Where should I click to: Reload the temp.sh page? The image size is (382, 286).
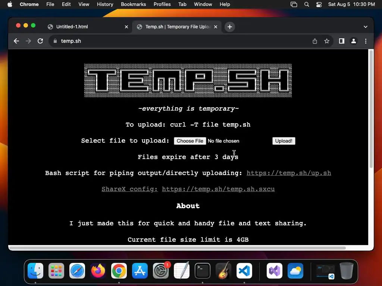[40, 41]
